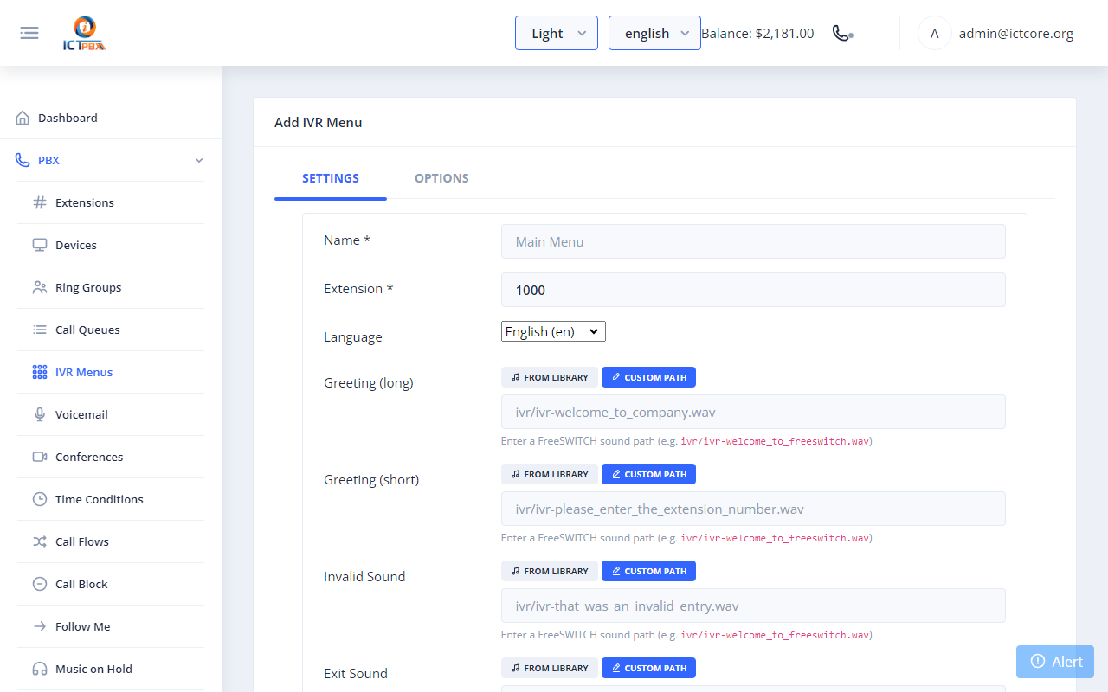
Task: Click the admin@ictcore.org account name
Action: [x=1016, y=34]
